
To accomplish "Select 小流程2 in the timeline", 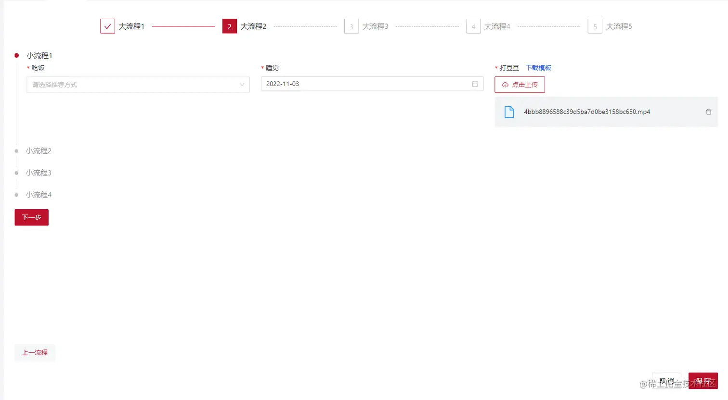I will 39,151.
